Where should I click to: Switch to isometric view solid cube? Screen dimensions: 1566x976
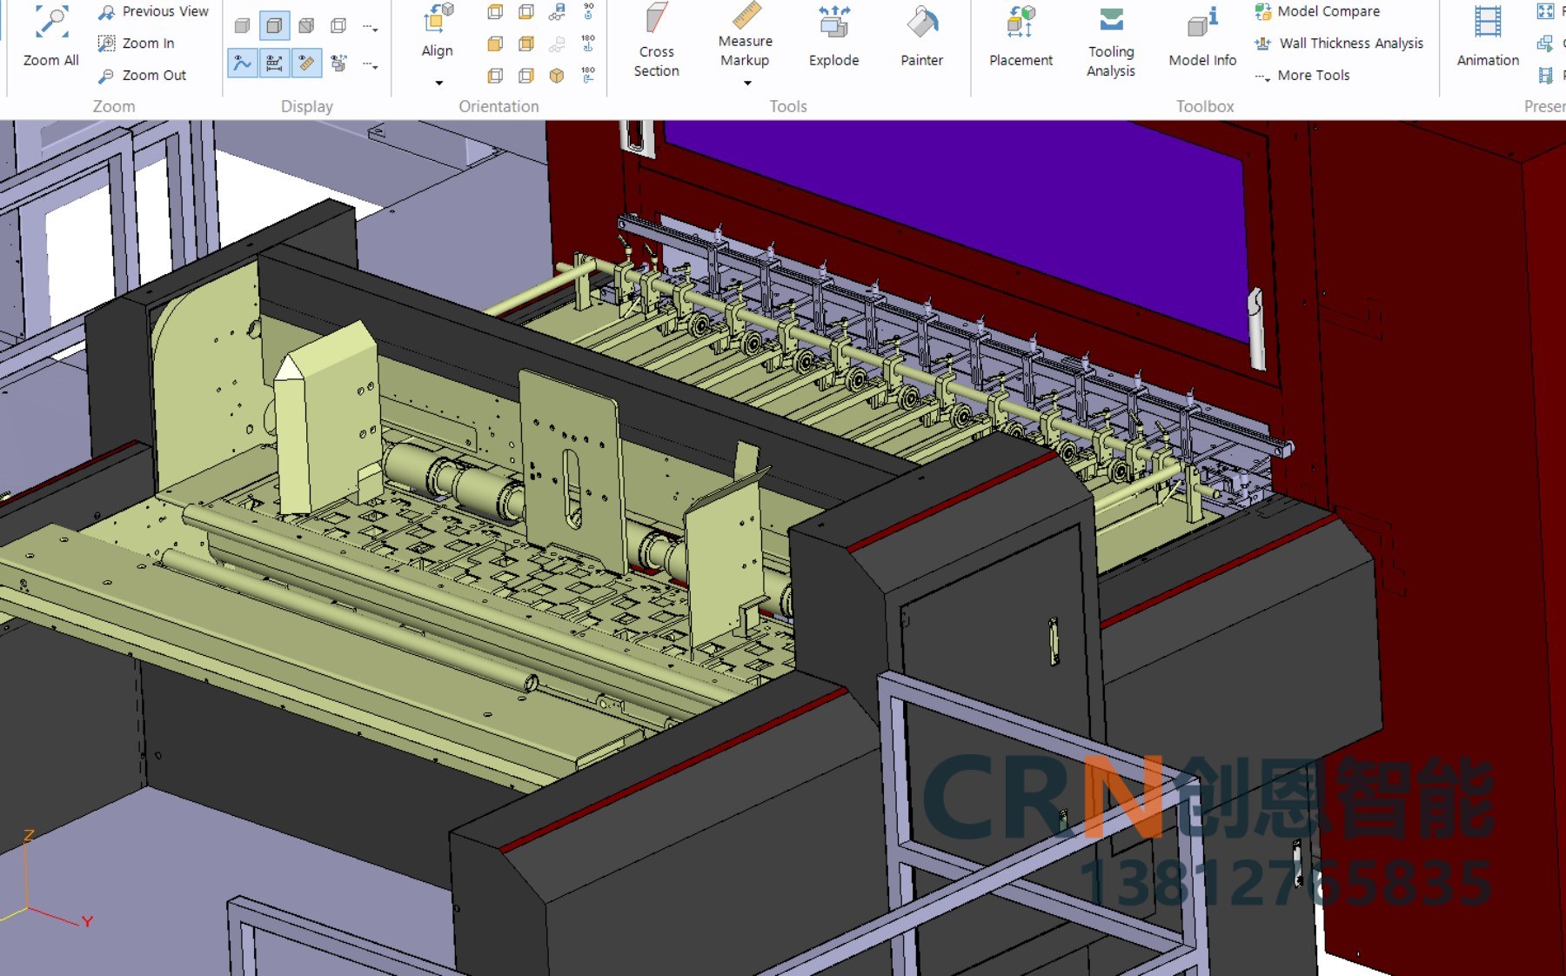tap(557, 76)
